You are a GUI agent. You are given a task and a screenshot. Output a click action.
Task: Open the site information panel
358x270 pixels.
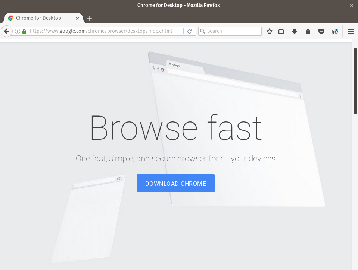18,31
